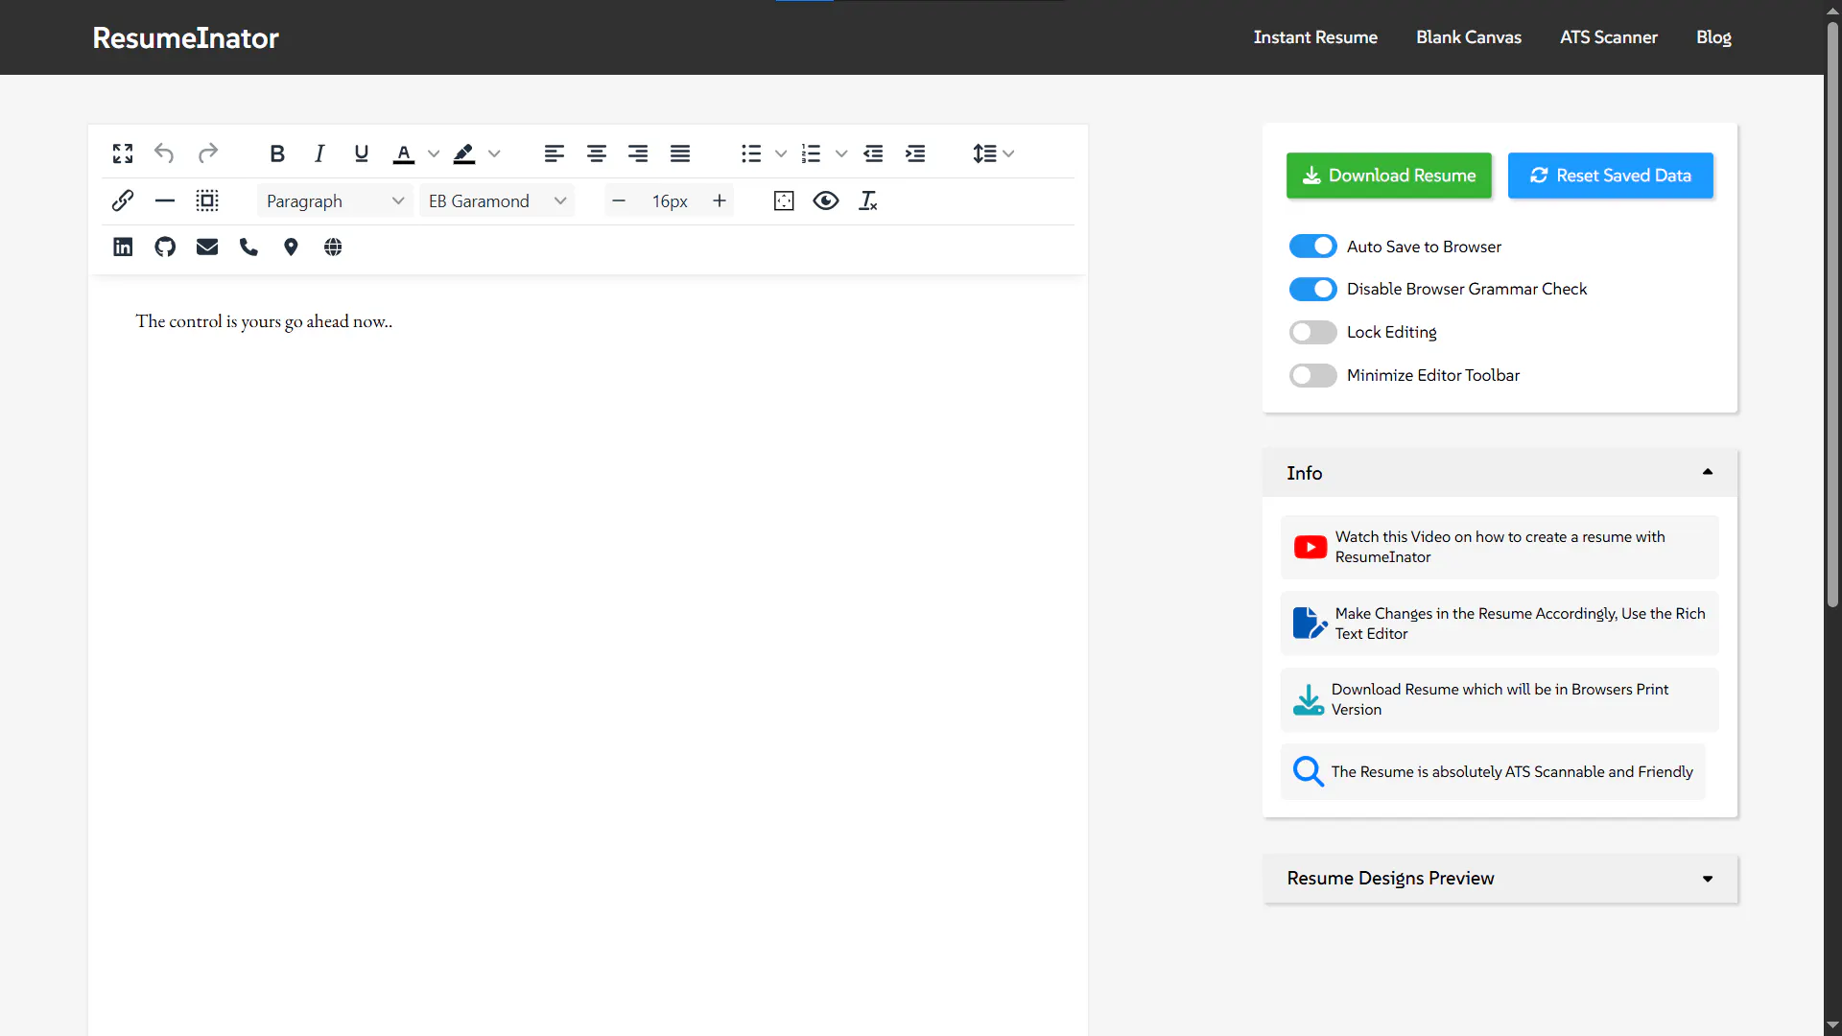Open the video tutorial info card

click(x=1500, y=547)
